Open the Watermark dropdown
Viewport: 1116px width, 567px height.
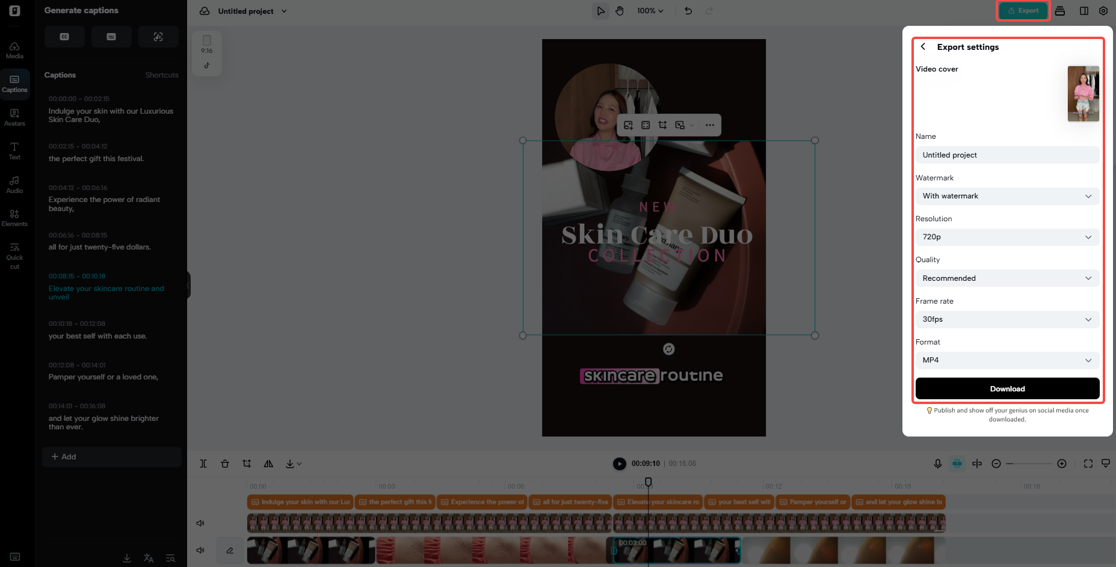(1007, 196)
